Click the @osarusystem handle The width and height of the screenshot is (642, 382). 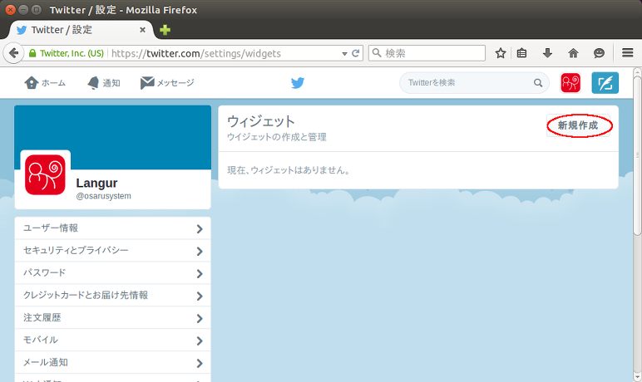(x=104, y=196)
